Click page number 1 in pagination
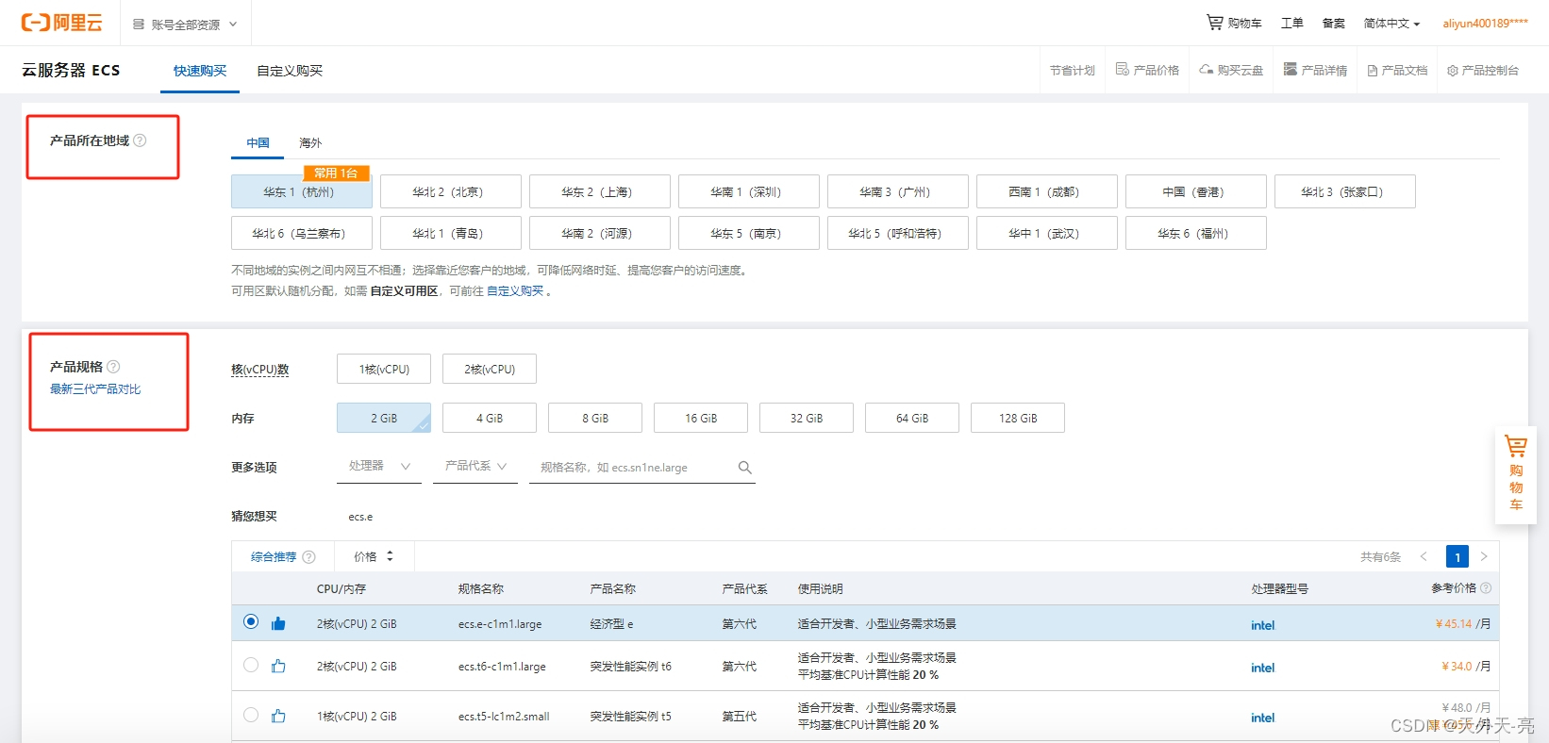Screen dimensions: 1549x743 (x=1457, y=556)
